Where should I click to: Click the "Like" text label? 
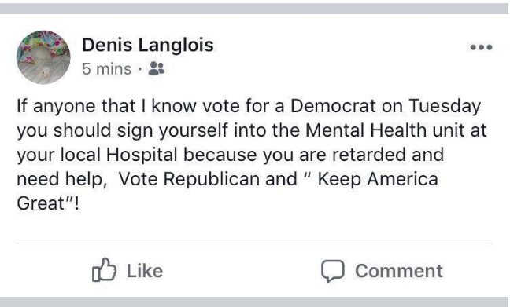[145, 271]
